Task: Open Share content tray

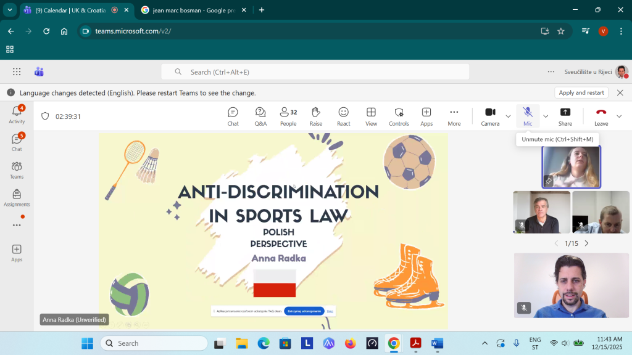Action: (565, 115)
